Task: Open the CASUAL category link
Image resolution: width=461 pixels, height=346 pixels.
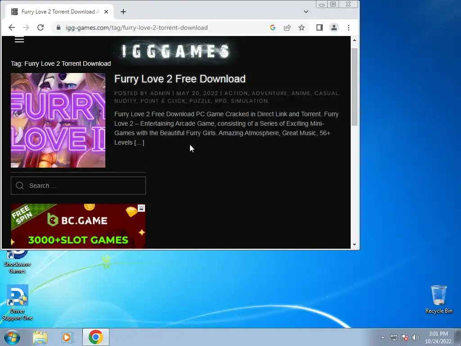Action: (x=326, y=93)
